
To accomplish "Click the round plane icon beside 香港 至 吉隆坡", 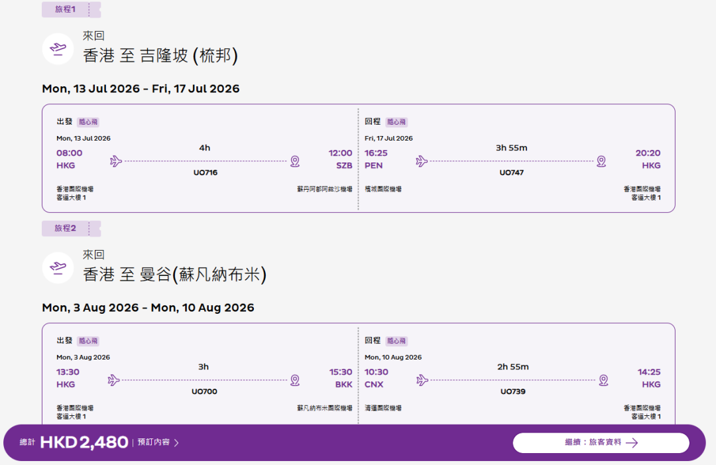I will point(58,48).
